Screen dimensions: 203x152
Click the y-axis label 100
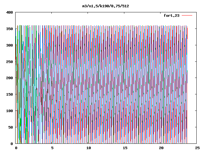[x=10, y=111]
